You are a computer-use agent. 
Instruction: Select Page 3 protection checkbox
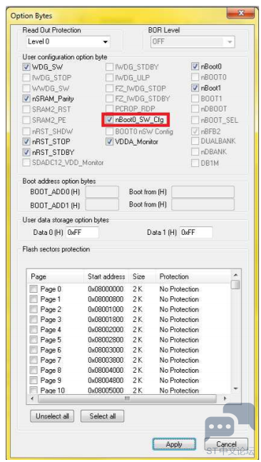pyautogui.click(x=34, y=319)
